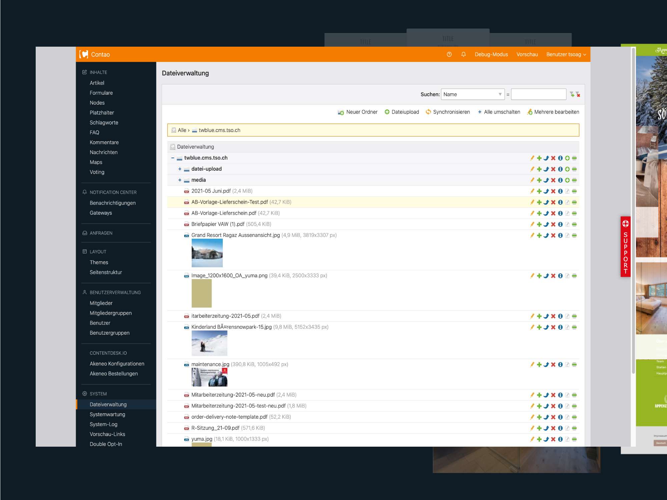The height and width of the screenshot is (500, 667).
Task: Expand the datei-upload folder
Action: pos(180,169)
